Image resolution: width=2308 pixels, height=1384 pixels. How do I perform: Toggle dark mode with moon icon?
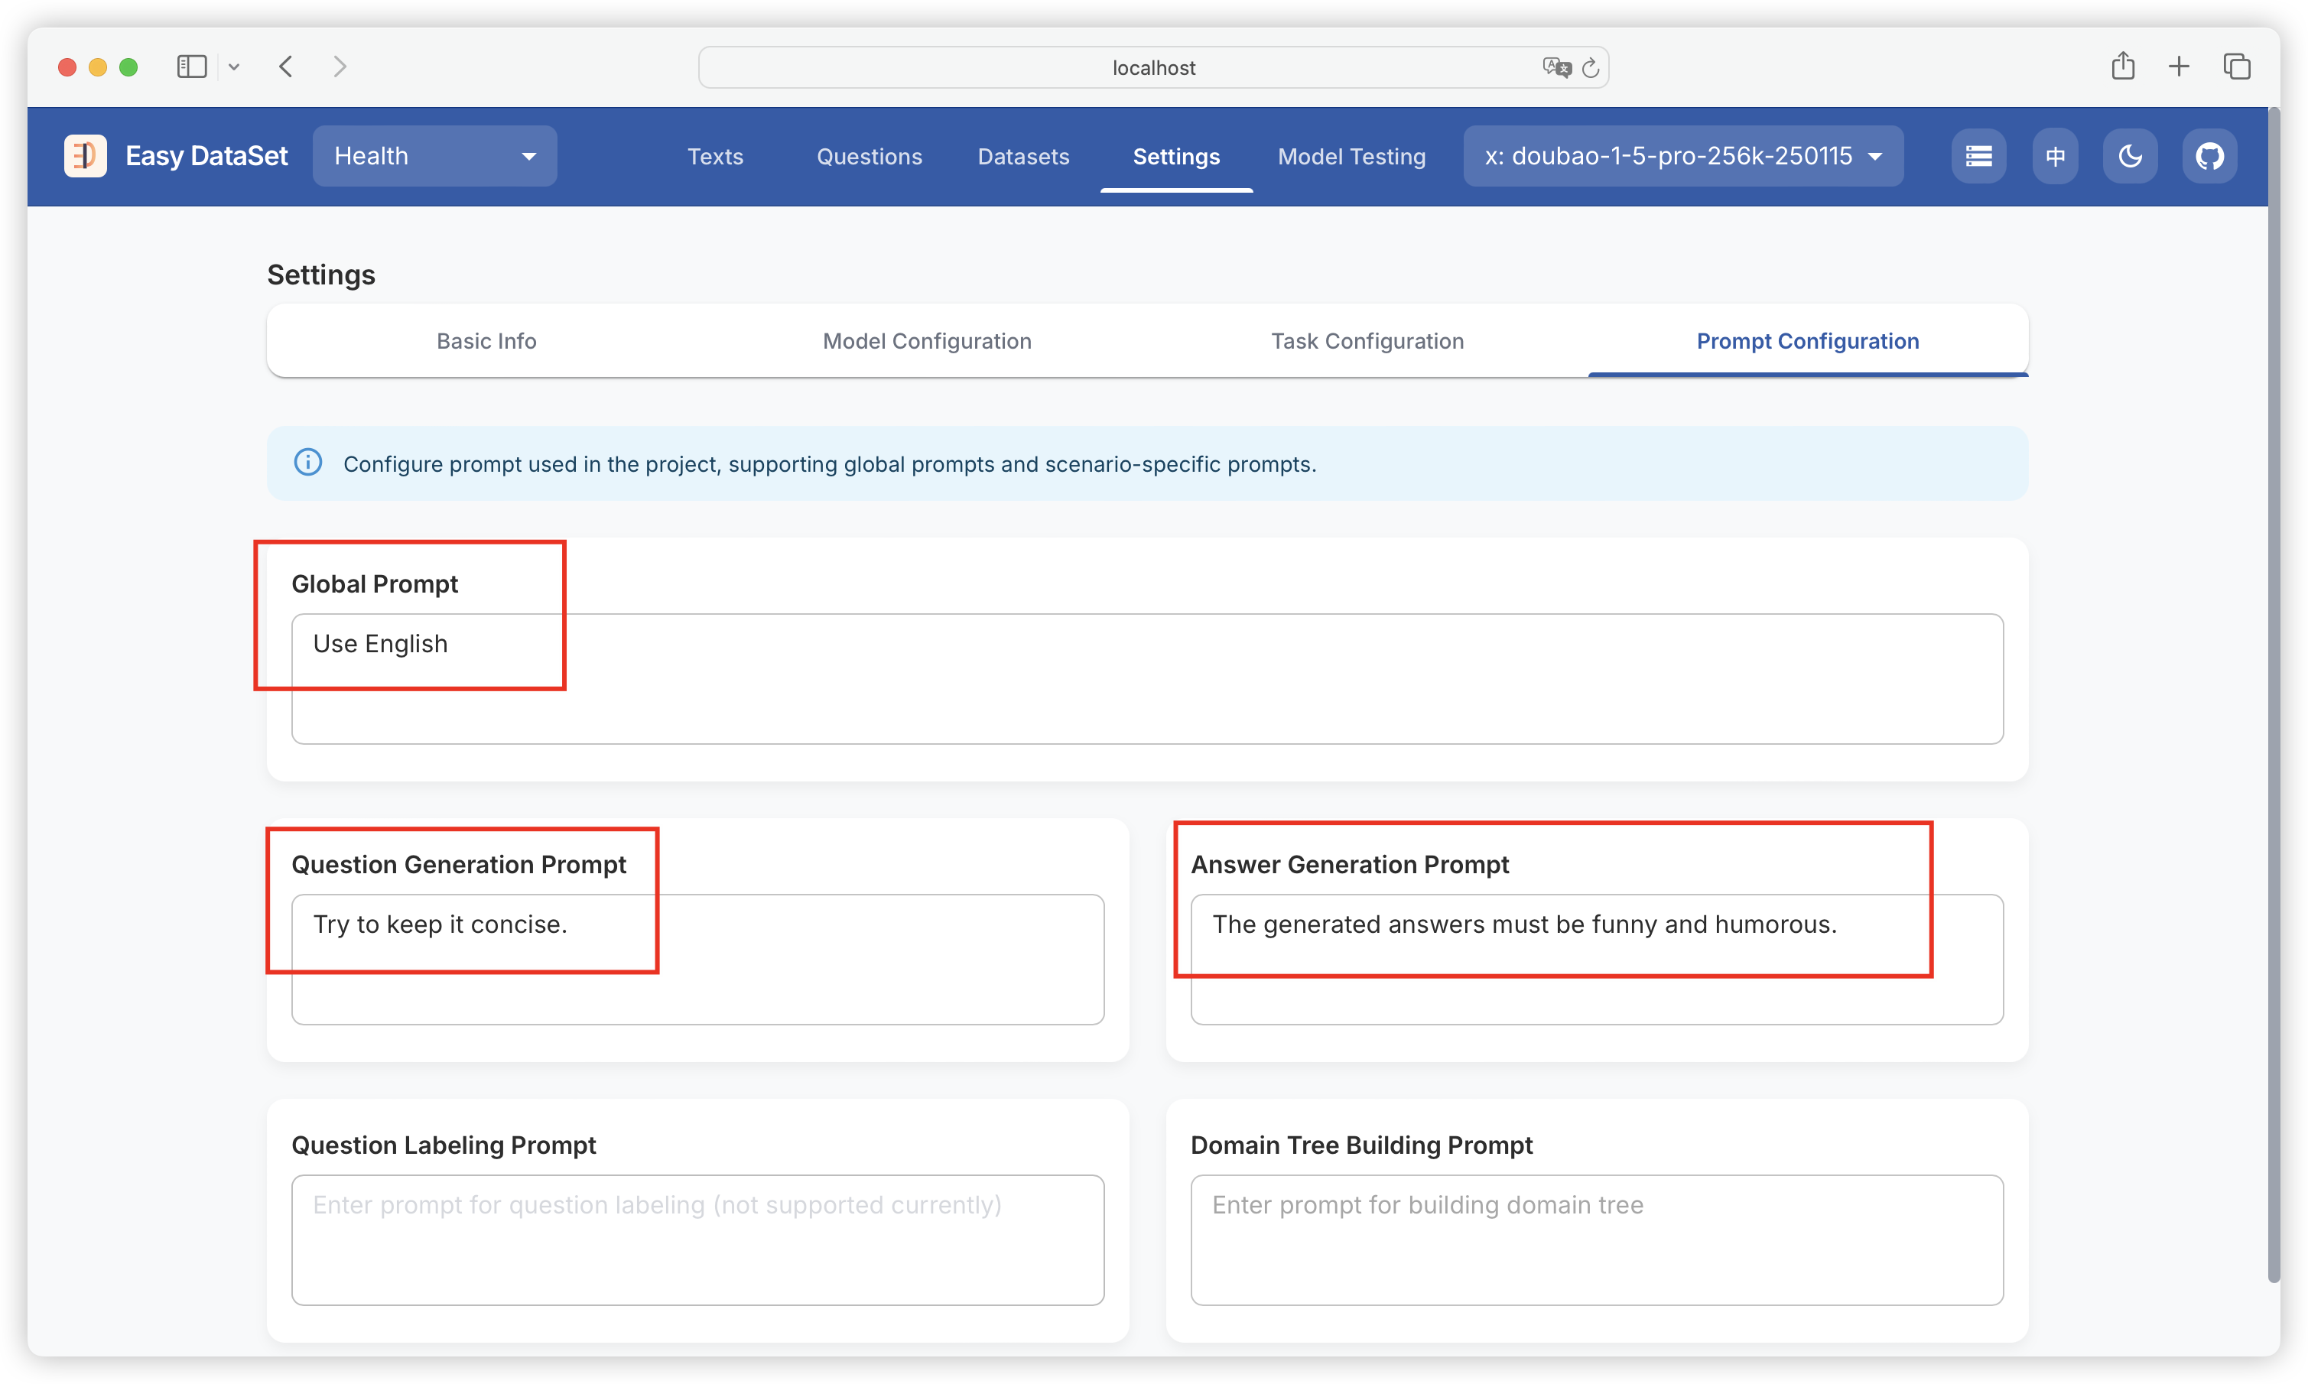pos(2130,156)
